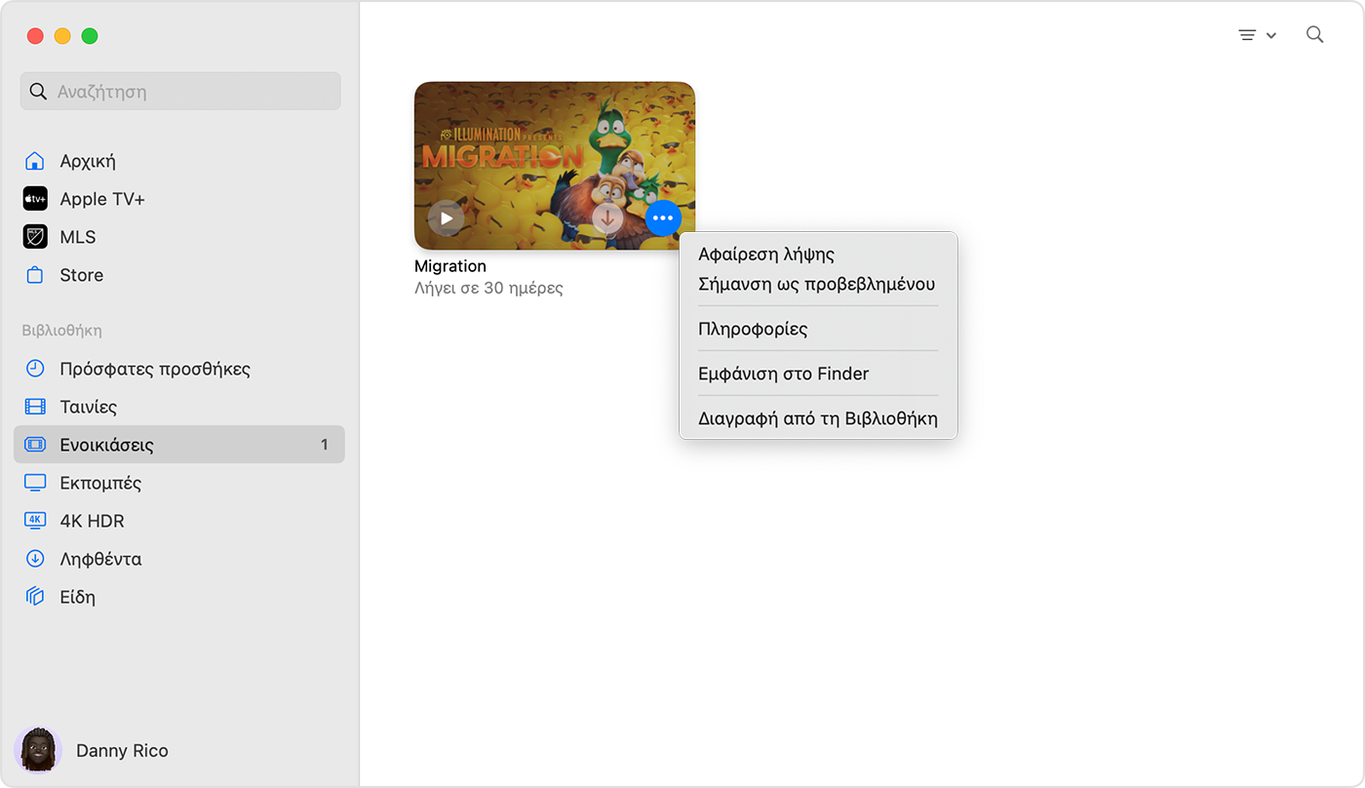Image resolution: width=1365 pixels, height=788 pixels.
Task: Open the Store shopping bag icon
Action: point(35,275)
